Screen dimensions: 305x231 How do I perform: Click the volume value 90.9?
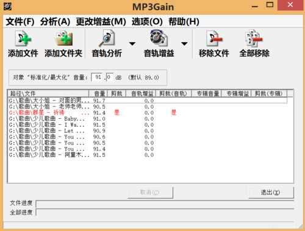click(x=99, y=130)
